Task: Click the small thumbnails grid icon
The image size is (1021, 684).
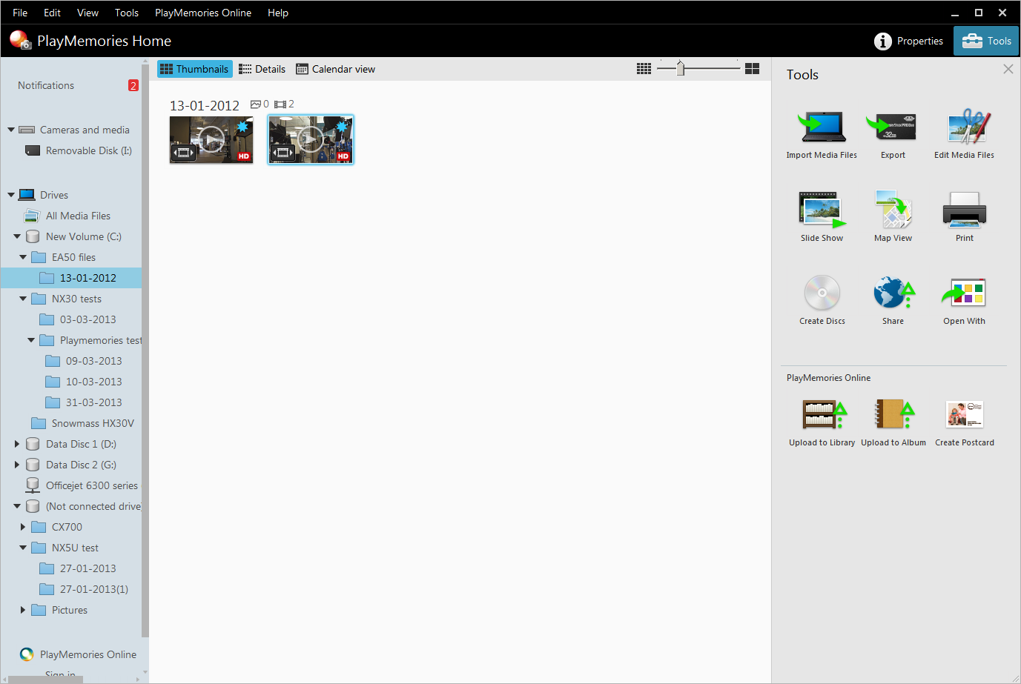Action: (x=644, y=68)
